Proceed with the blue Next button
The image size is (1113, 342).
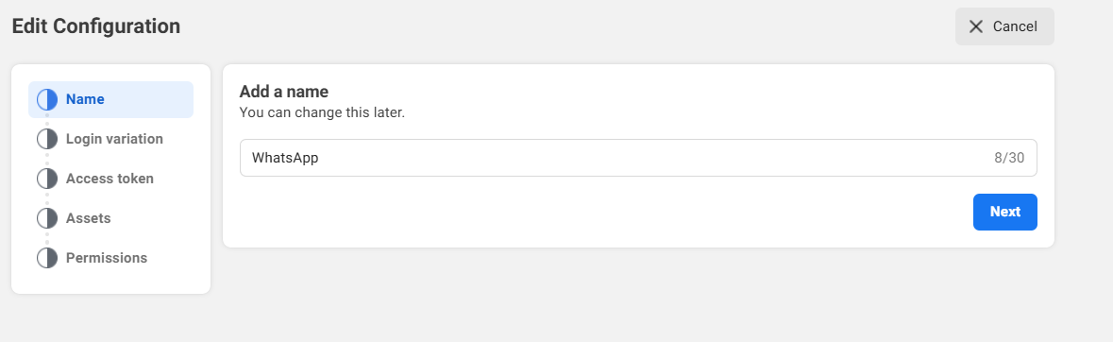(x=1005, y=212)
